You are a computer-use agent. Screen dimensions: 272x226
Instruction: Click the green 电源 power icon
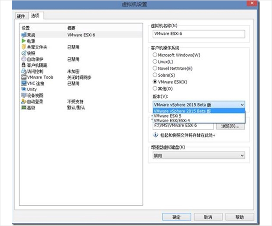tap(23, 41)
